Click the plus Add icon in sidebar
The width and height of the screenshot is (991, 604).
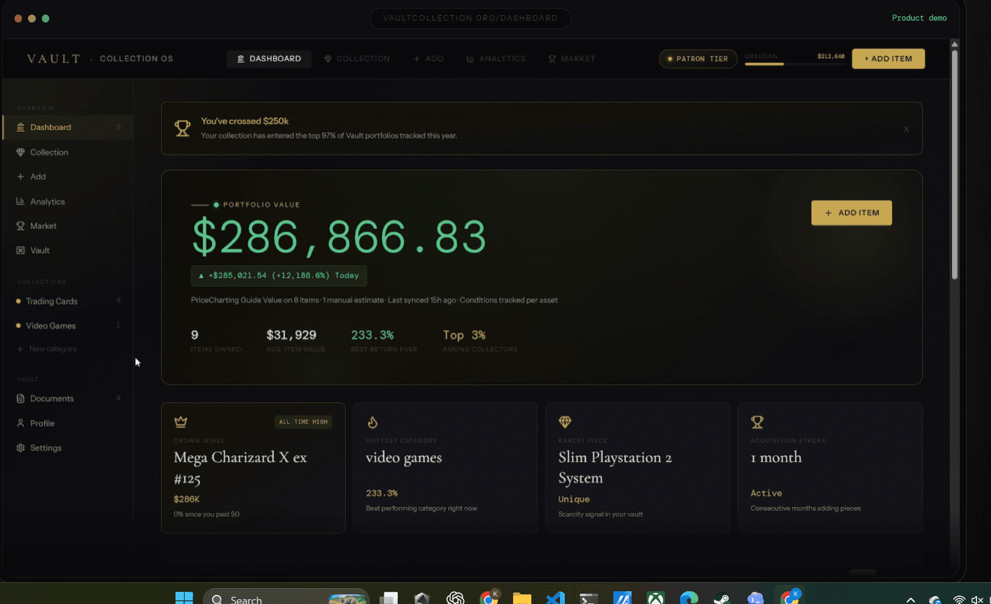click(x=21, y=177)
